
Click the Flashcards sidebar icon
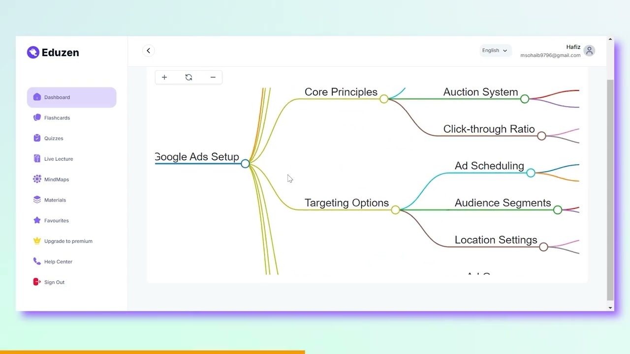point(37,118)
